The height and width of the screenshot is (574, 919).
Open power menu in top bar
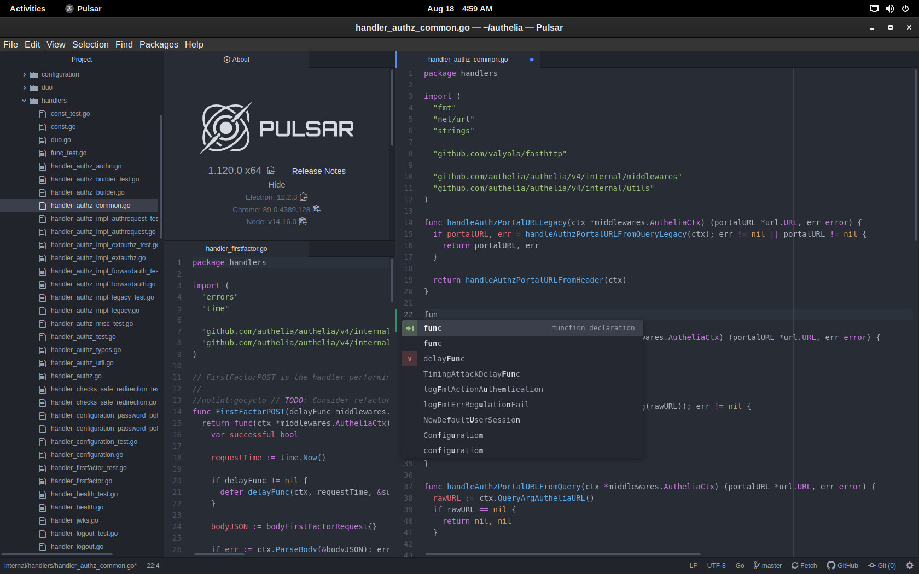905,9
